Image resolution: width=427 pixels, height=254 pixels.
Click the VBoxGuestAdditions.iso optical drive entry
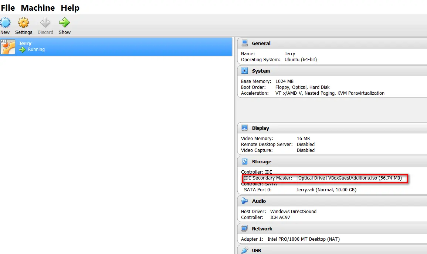coord(349,178)
